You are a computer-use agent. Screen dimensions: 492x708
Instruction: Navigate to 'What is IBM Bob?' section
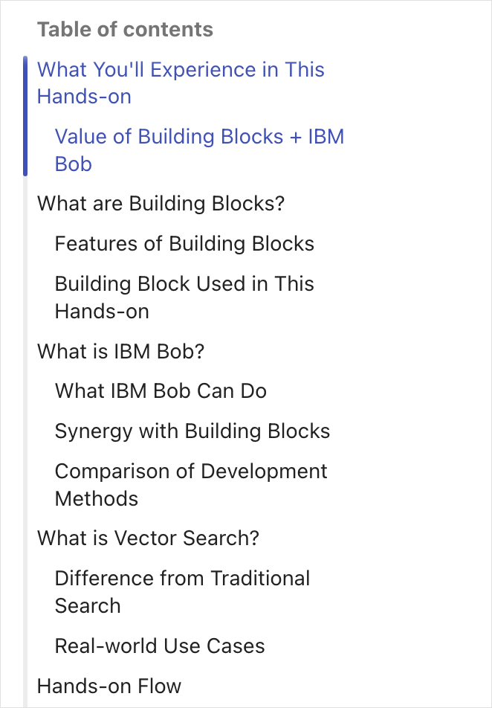coord(120,351)
